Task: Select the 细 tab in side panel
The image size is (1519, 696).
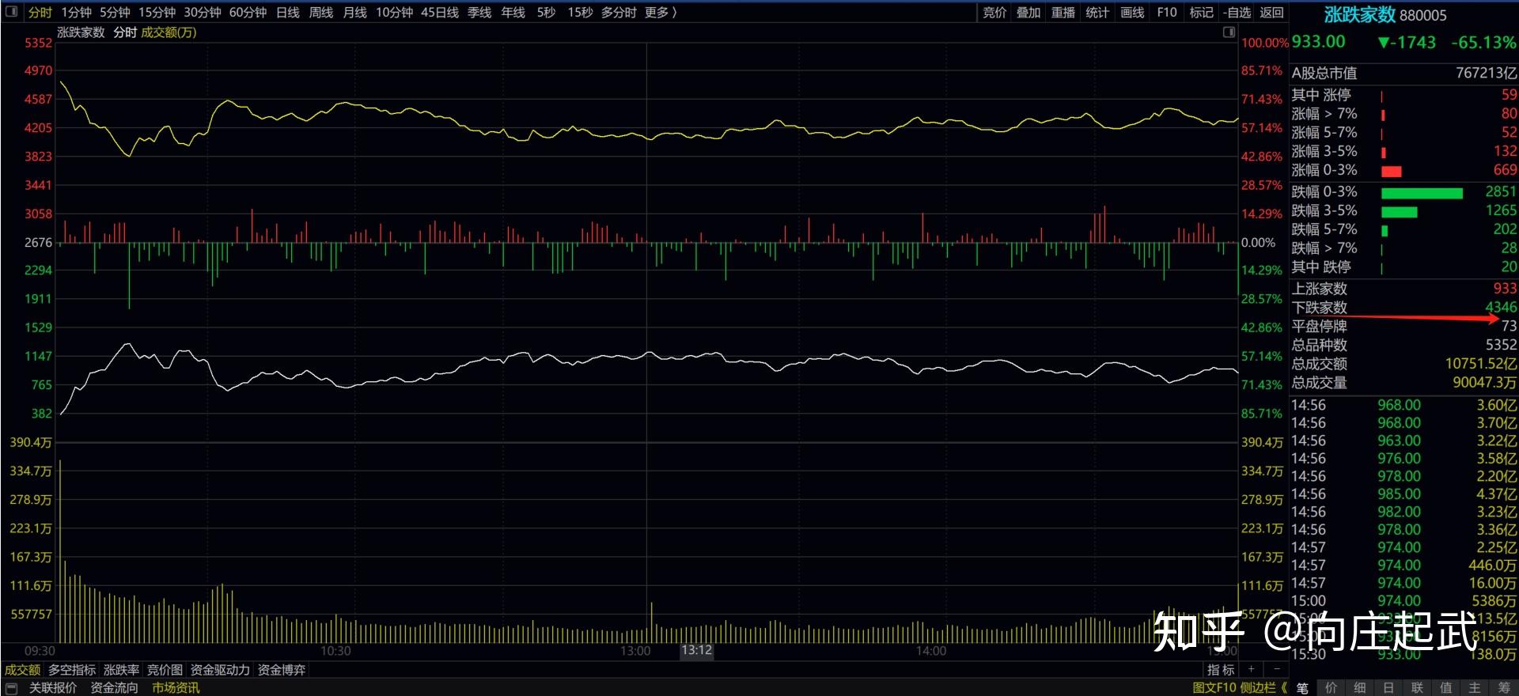Action: pyautogui.click(x=1360, y=688)
